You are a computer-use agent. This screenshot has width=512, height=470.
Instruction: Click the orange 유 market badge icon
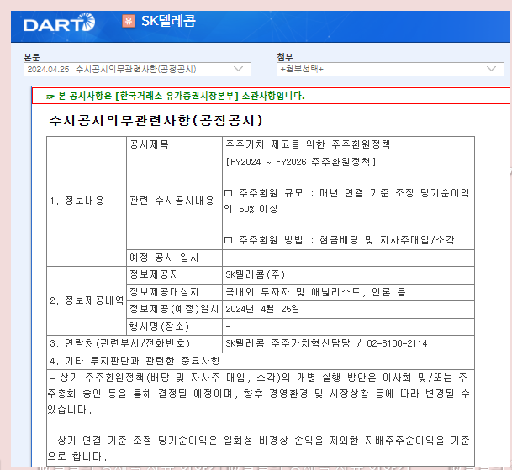[129, 21]
